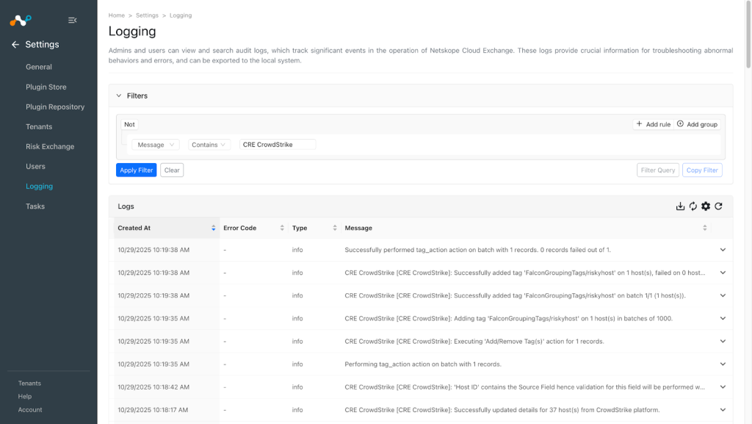This screenshot has width=752, height=424.
Task: Go to Settings breadcrumb link
Action: coord(147,15)
